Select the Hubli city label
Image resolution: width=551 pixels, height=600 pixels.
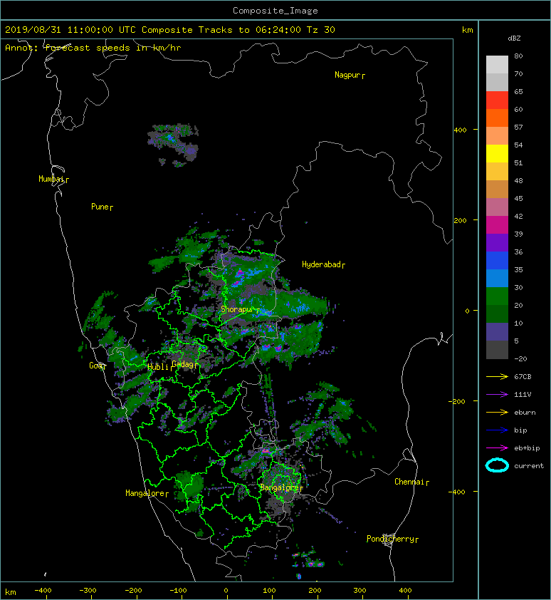tap(160, 367)
